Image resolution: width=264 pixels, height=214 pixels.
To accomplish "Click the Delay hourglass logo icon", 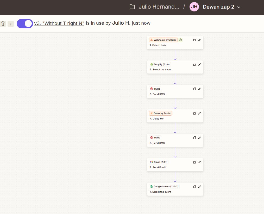I will pyautogui.click(x=152, y=113).
